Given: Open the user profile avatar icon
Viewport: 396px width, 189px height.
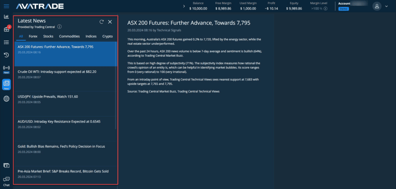Looking at the screenshot, I should (x=377, y=6).
